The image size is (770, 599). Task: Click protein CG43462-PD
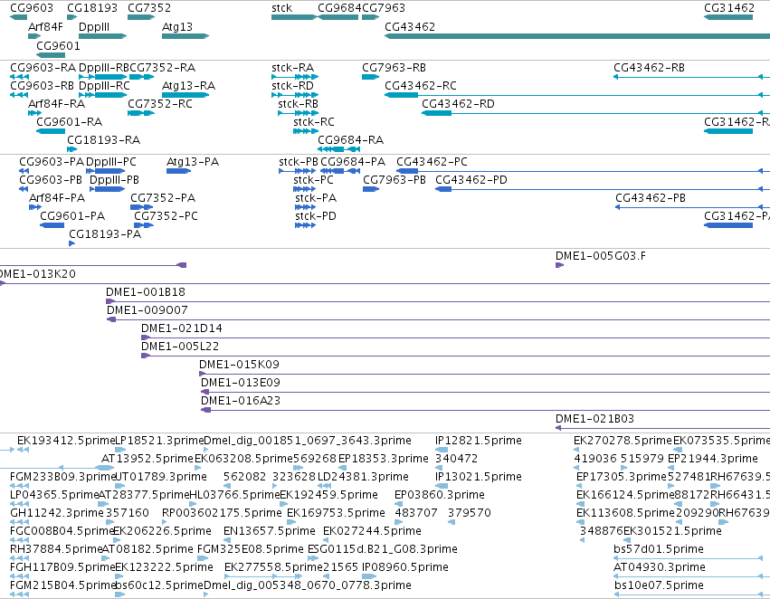coord(603,189)
